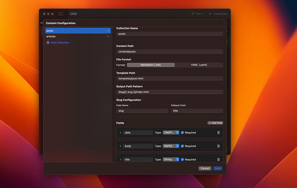Expand the date field row
This screenshot has height=188, width=297.
(120, 133)
